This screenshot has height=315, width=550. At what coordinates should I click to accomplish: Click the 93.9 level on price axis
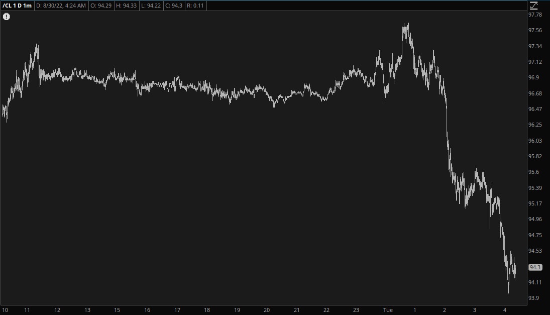click(533, 298)
